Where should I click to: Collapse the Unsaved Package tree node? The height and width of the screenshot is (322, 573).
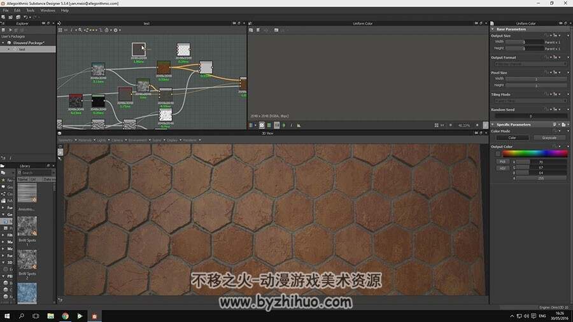pos(3,43)
